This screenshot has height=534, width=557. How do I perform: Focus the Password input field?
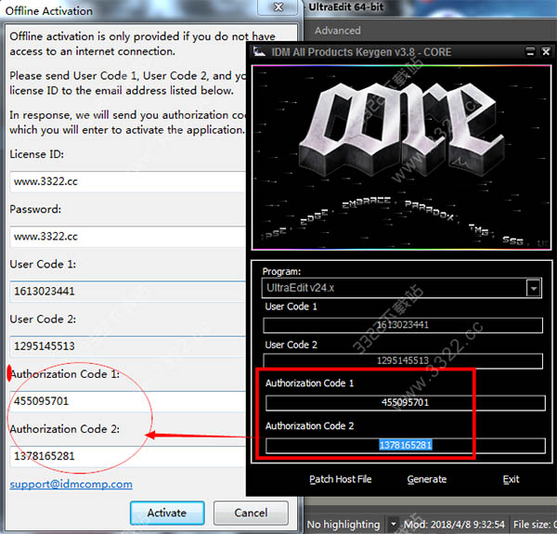[128, 237]
